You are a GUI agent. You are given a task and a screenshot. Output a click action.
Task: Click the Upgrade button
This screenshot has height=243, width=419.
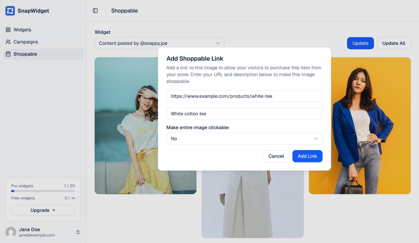pyautogui.click(x=43, y=210)
